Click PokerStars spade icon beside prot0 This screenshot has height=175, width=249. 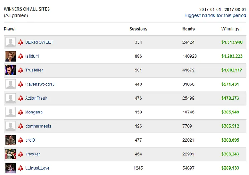21,140
